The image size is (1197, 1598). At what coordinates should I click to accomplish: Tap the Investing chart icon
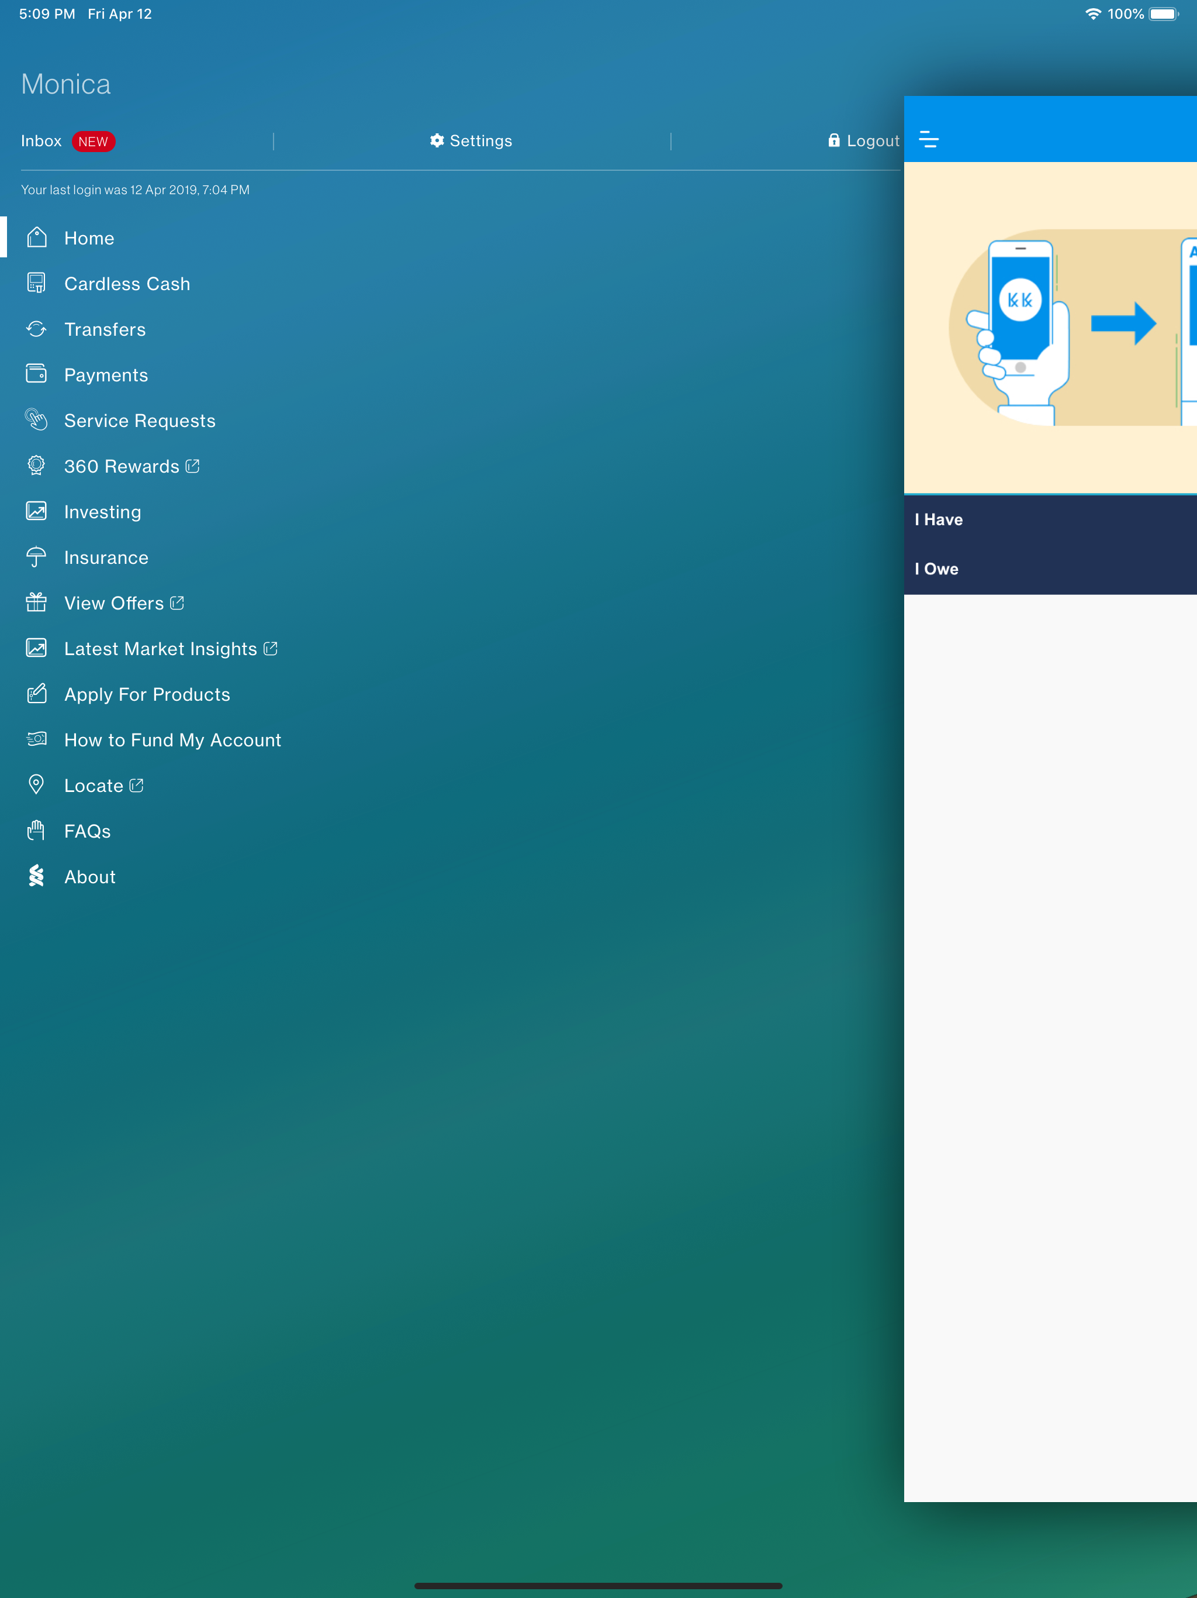pyautogui.click(x=36, y=511)
